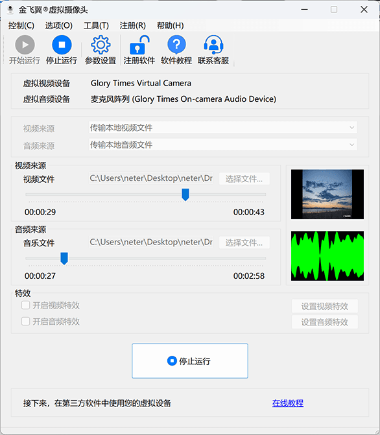Click the 视频文件 path input field
Image resolution: width=380 pixels, height=435 pixels.
tap(151, 178)
